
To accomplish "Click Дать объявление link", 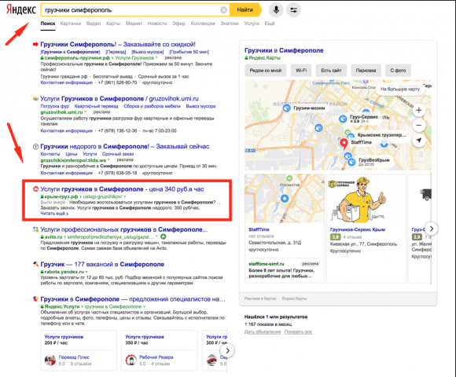I will (x=263, y=331).
